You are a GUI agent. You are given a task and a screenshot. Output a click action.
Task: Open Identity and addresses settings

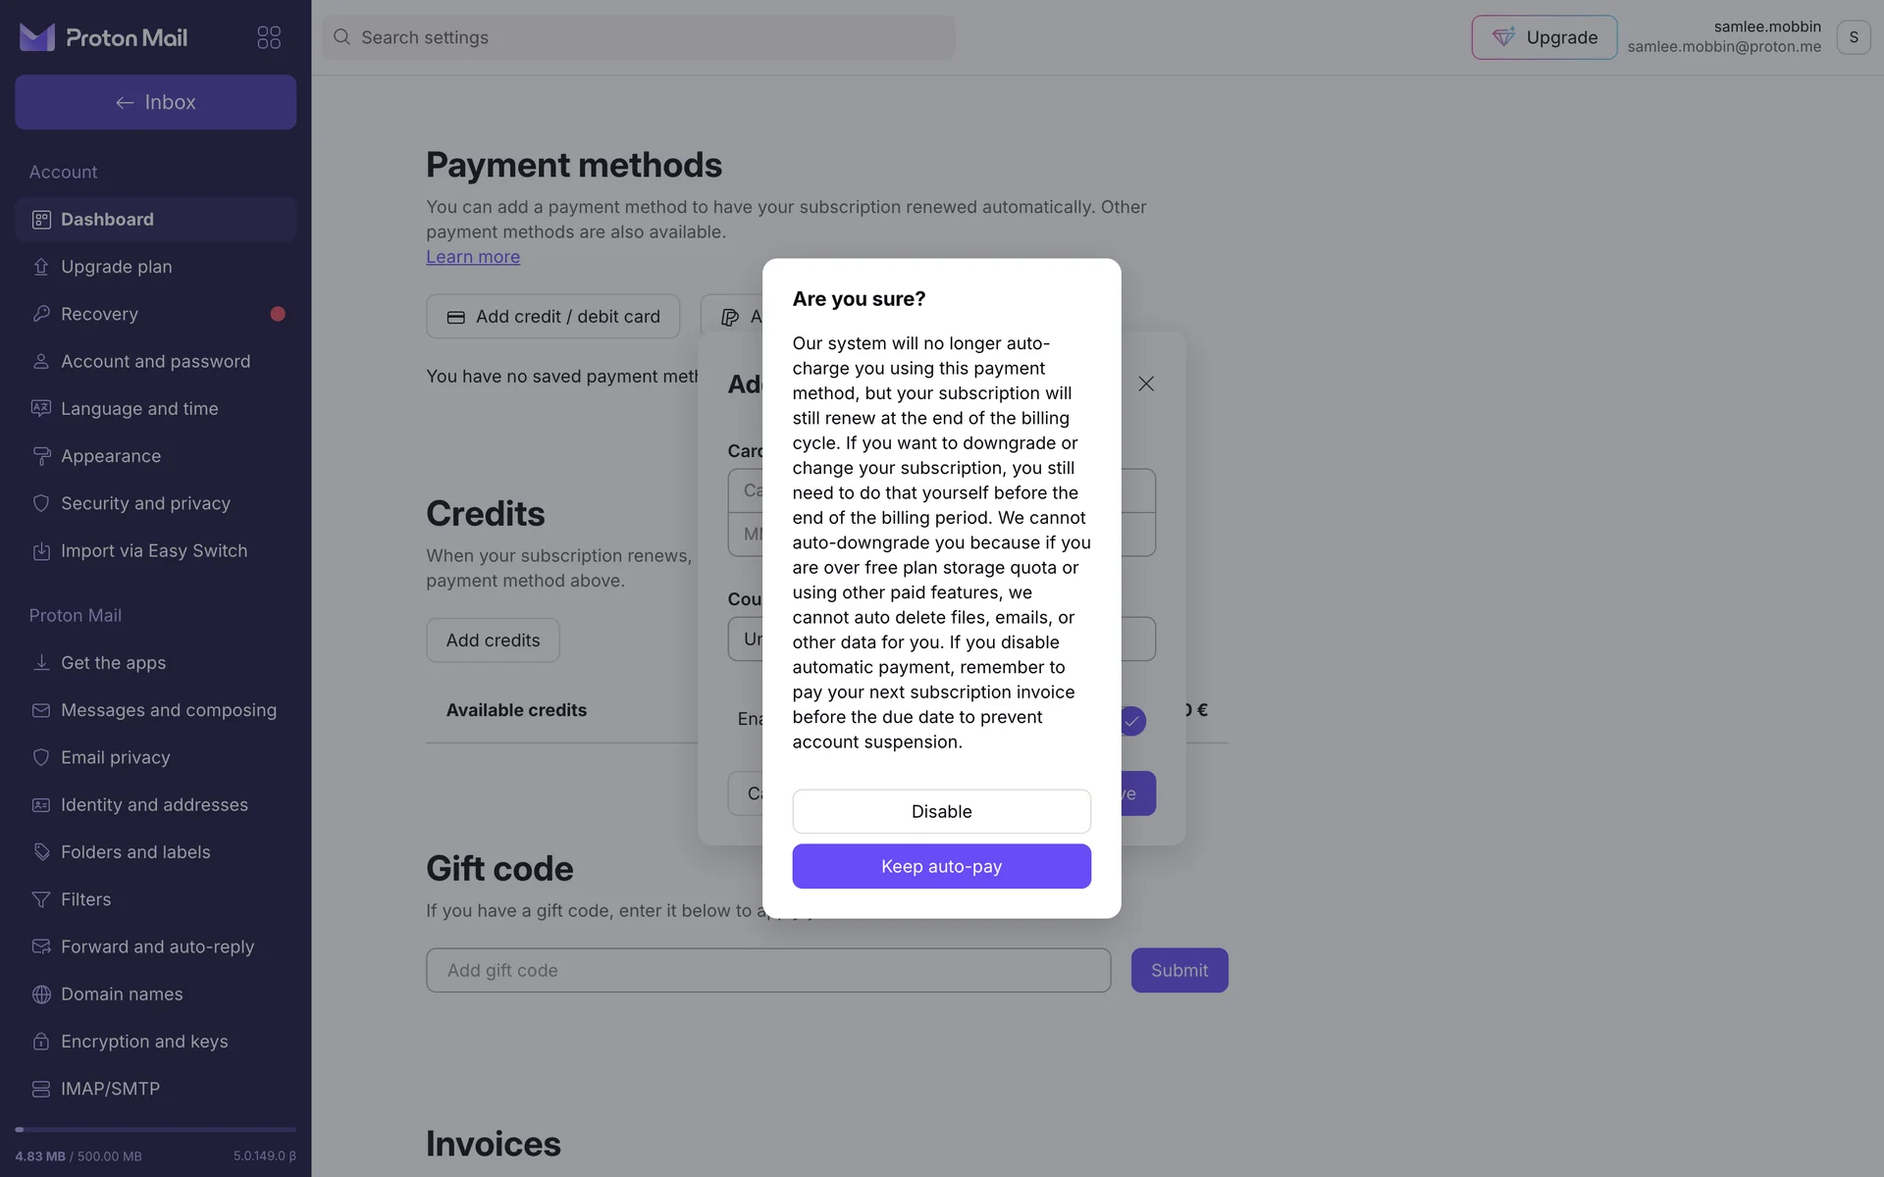point(154,805)
